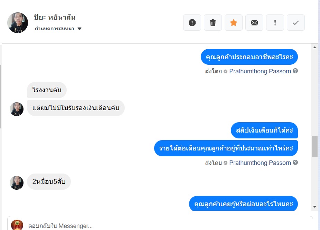Delete the conversation using trash icon

click(213, 23)
